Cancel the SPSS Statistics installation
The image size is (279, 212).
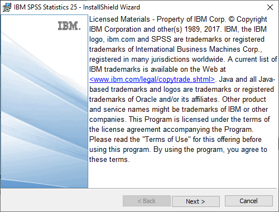pos(249,201)
